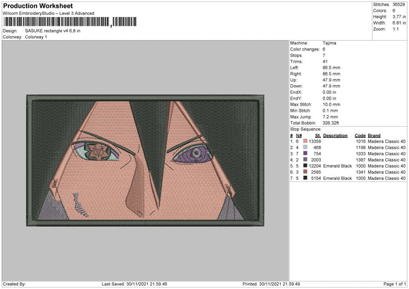Viewport: 409px width, 289px height.
Task: Select the Min Stitch value '0.1 mm'
Action: 330,110
